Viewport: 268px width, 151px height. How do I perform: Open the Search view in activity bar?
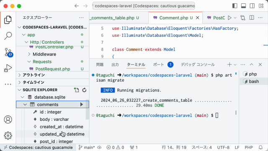point(8,36)
